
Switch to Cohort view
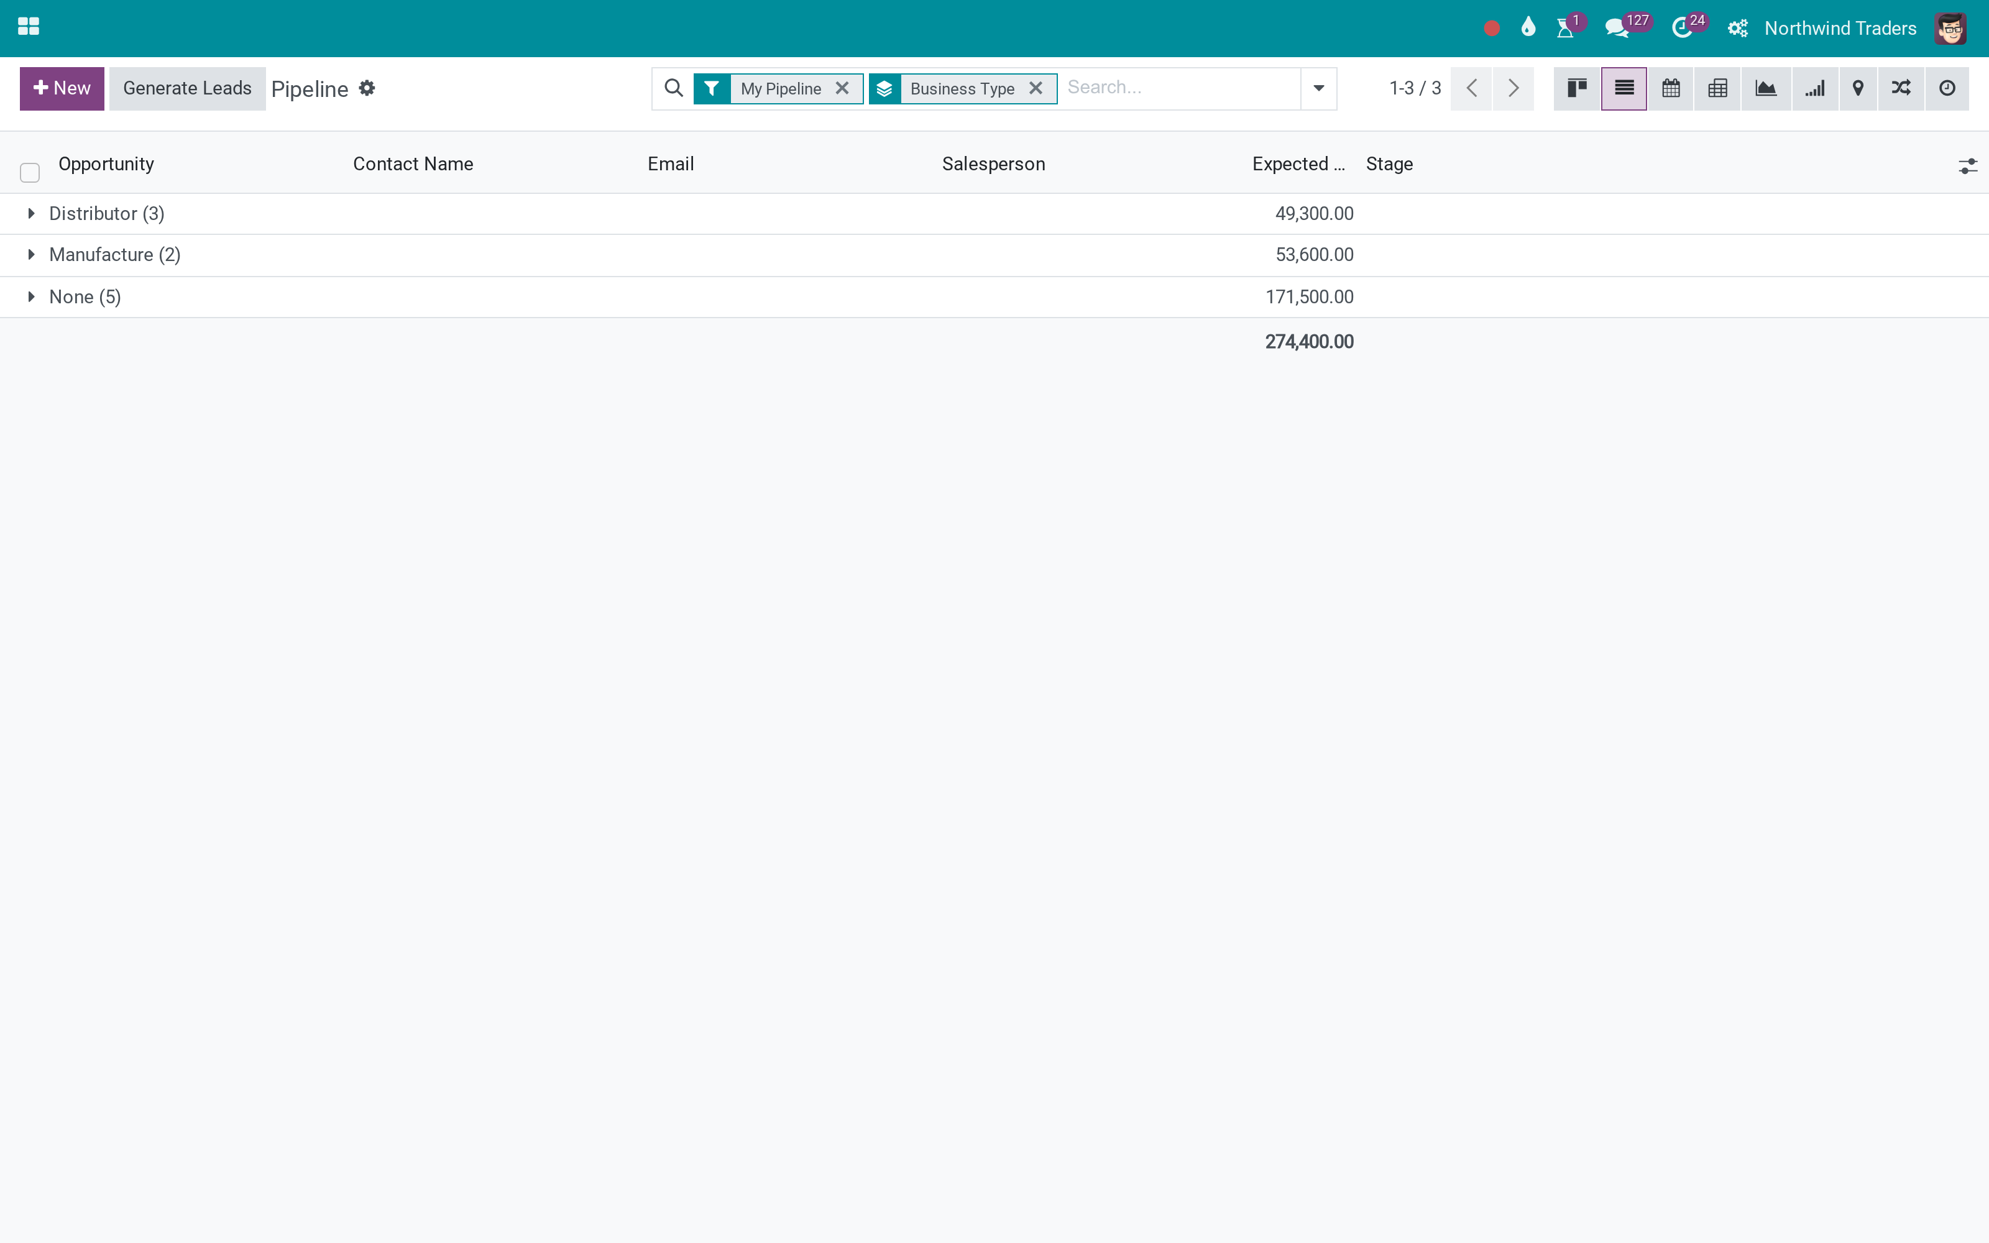point(1815,88)
